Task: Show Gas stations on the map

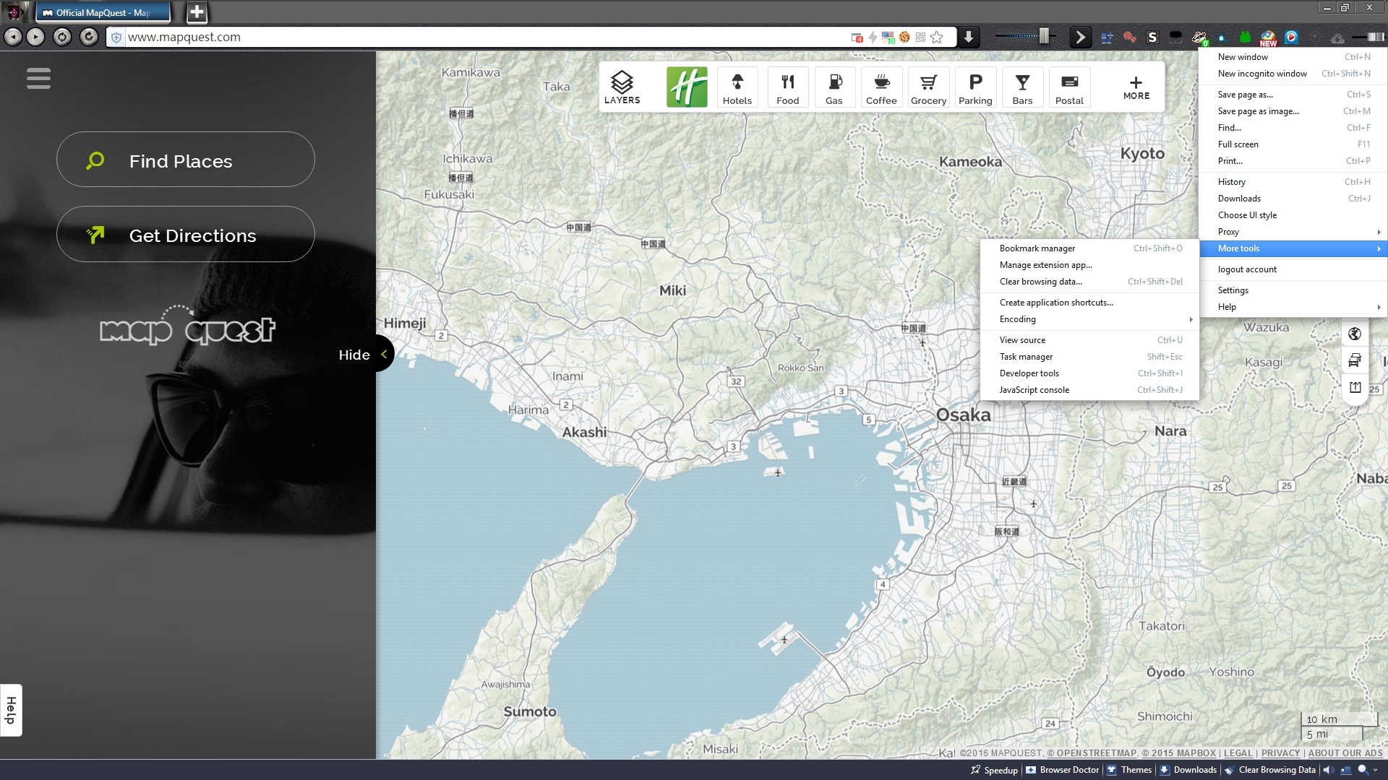Action: tap(834, 87)
